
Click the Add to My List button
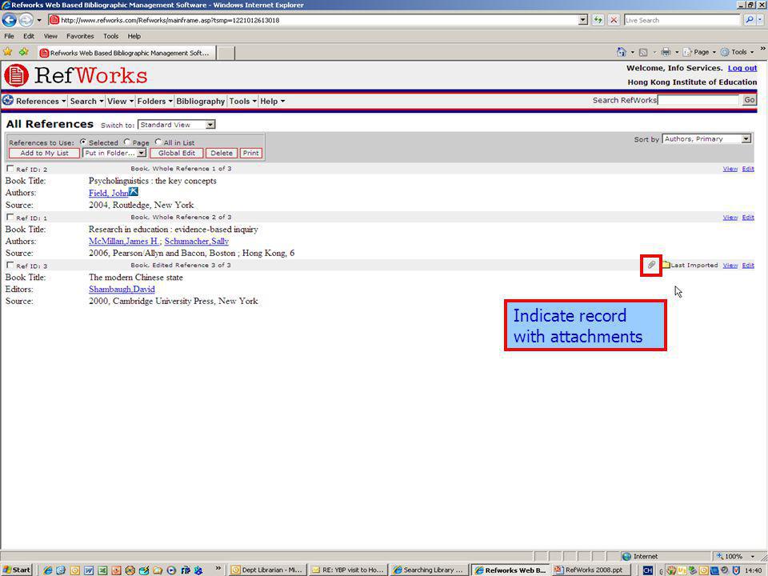tap(44, 154)
